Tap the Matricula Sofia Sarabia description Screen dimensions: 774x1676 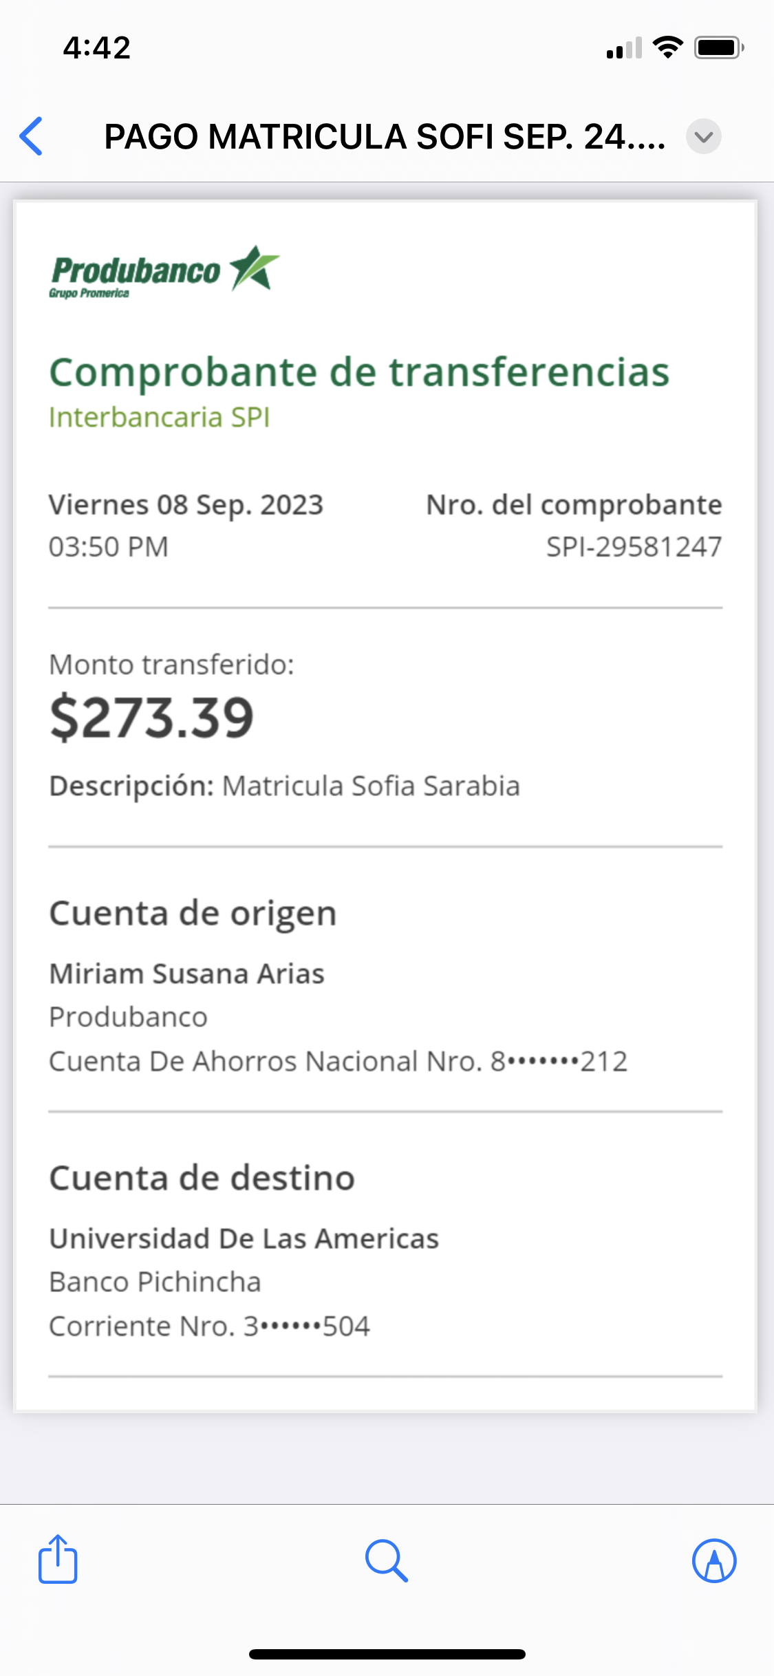370,786
